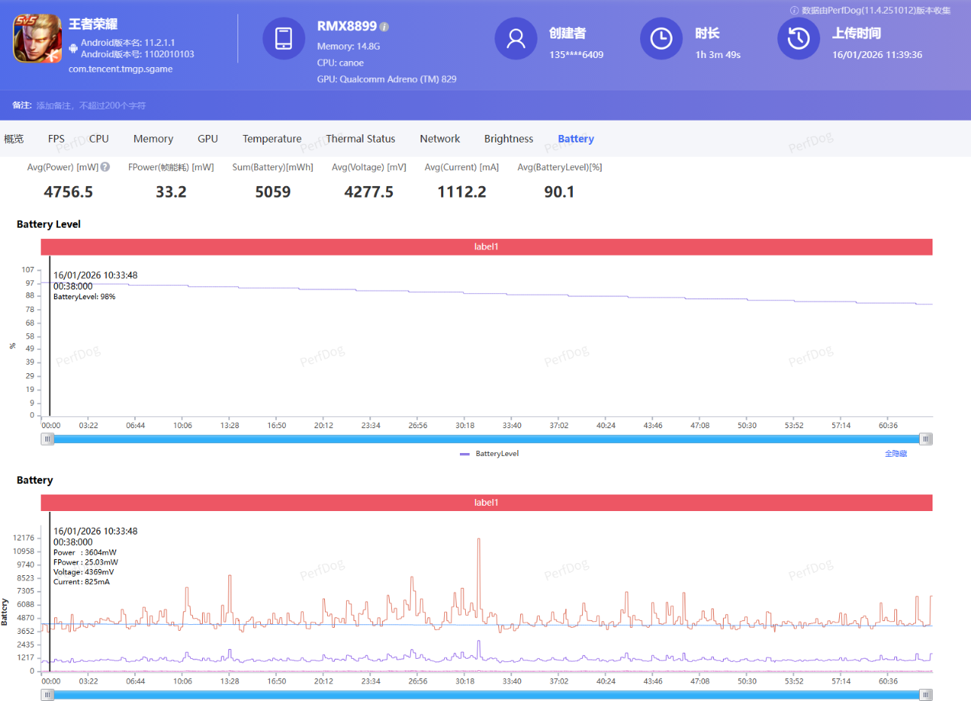Click the info icon beside RMX8899
971x701 pixels.
(x=384, y=27)
